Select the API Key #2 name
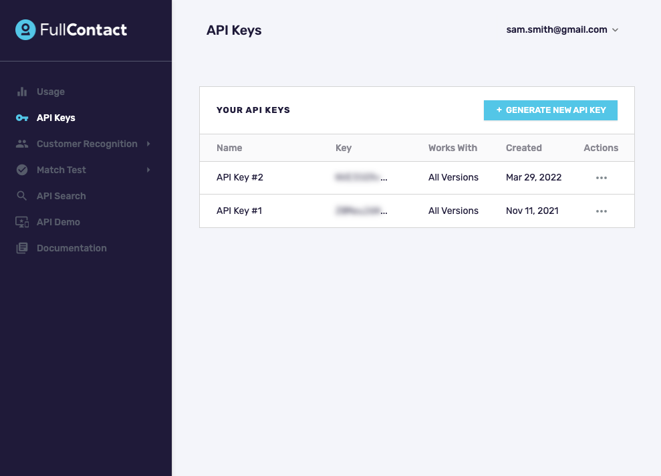The height and width of the screenshot is (476, 661). pos(240,178)
